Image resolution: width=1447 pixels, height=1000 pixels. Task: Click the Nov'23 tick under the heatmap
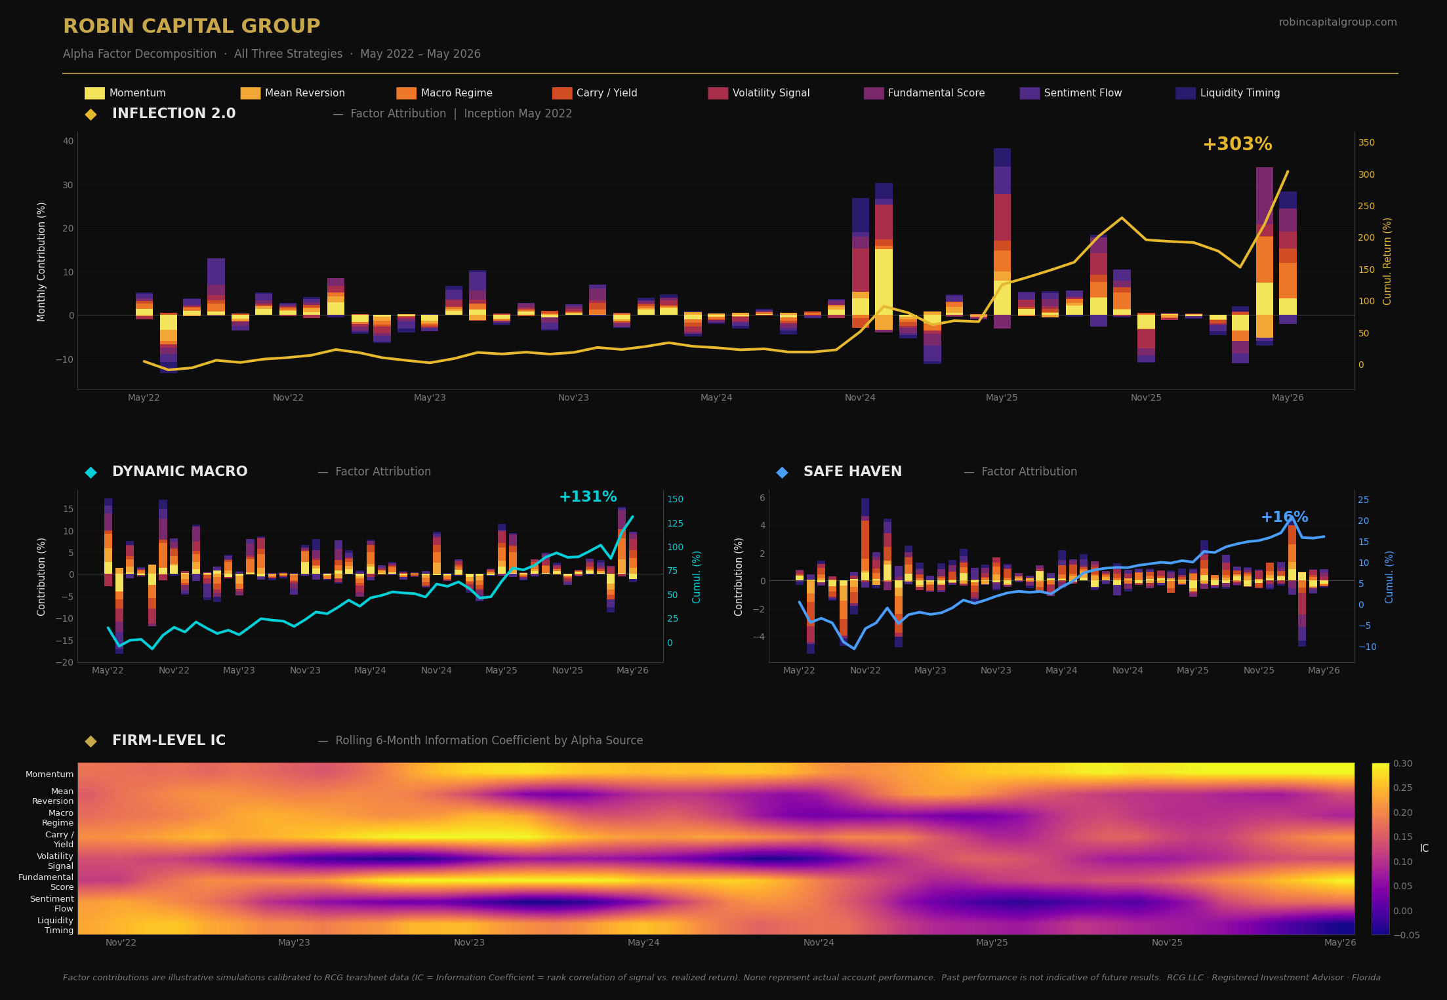point(470,943)
